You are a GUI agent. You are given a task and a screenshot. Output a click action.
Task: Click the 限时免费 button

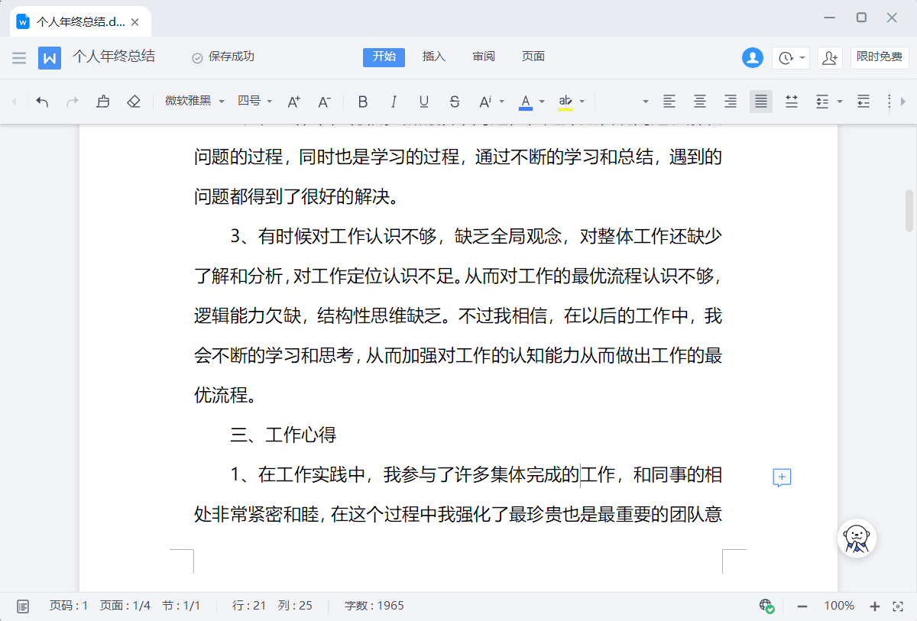[880, 57]
